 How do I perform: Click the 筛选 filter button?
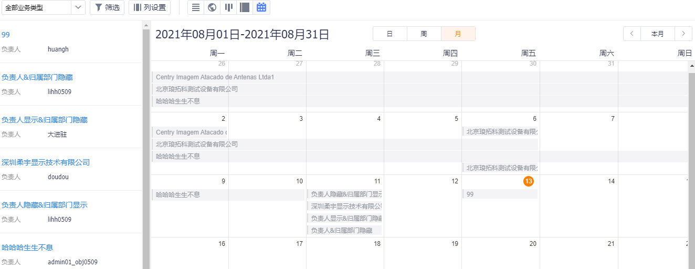pos(107,7)
